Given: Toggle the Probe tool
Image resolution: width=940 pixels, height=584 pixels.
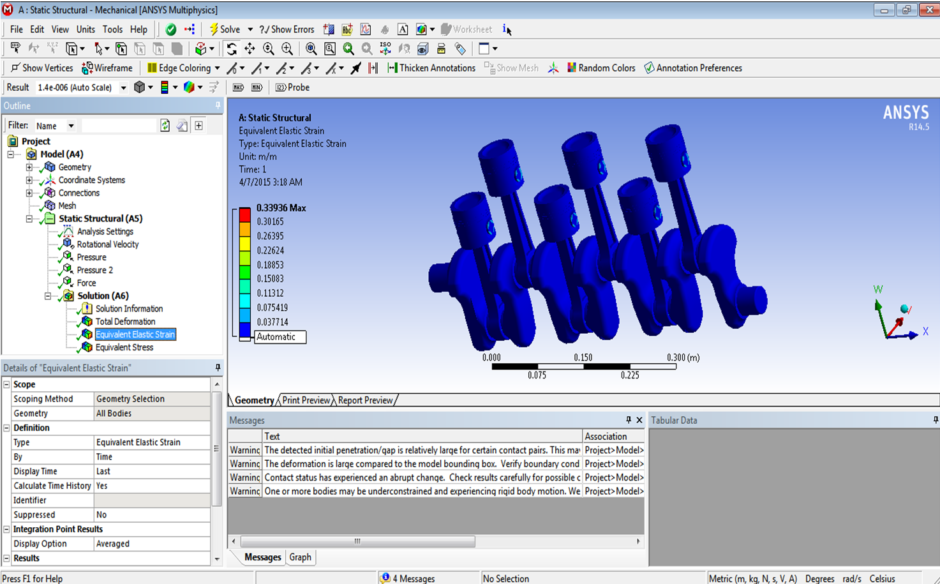Looking at the screenshot, I should point(292,87).
